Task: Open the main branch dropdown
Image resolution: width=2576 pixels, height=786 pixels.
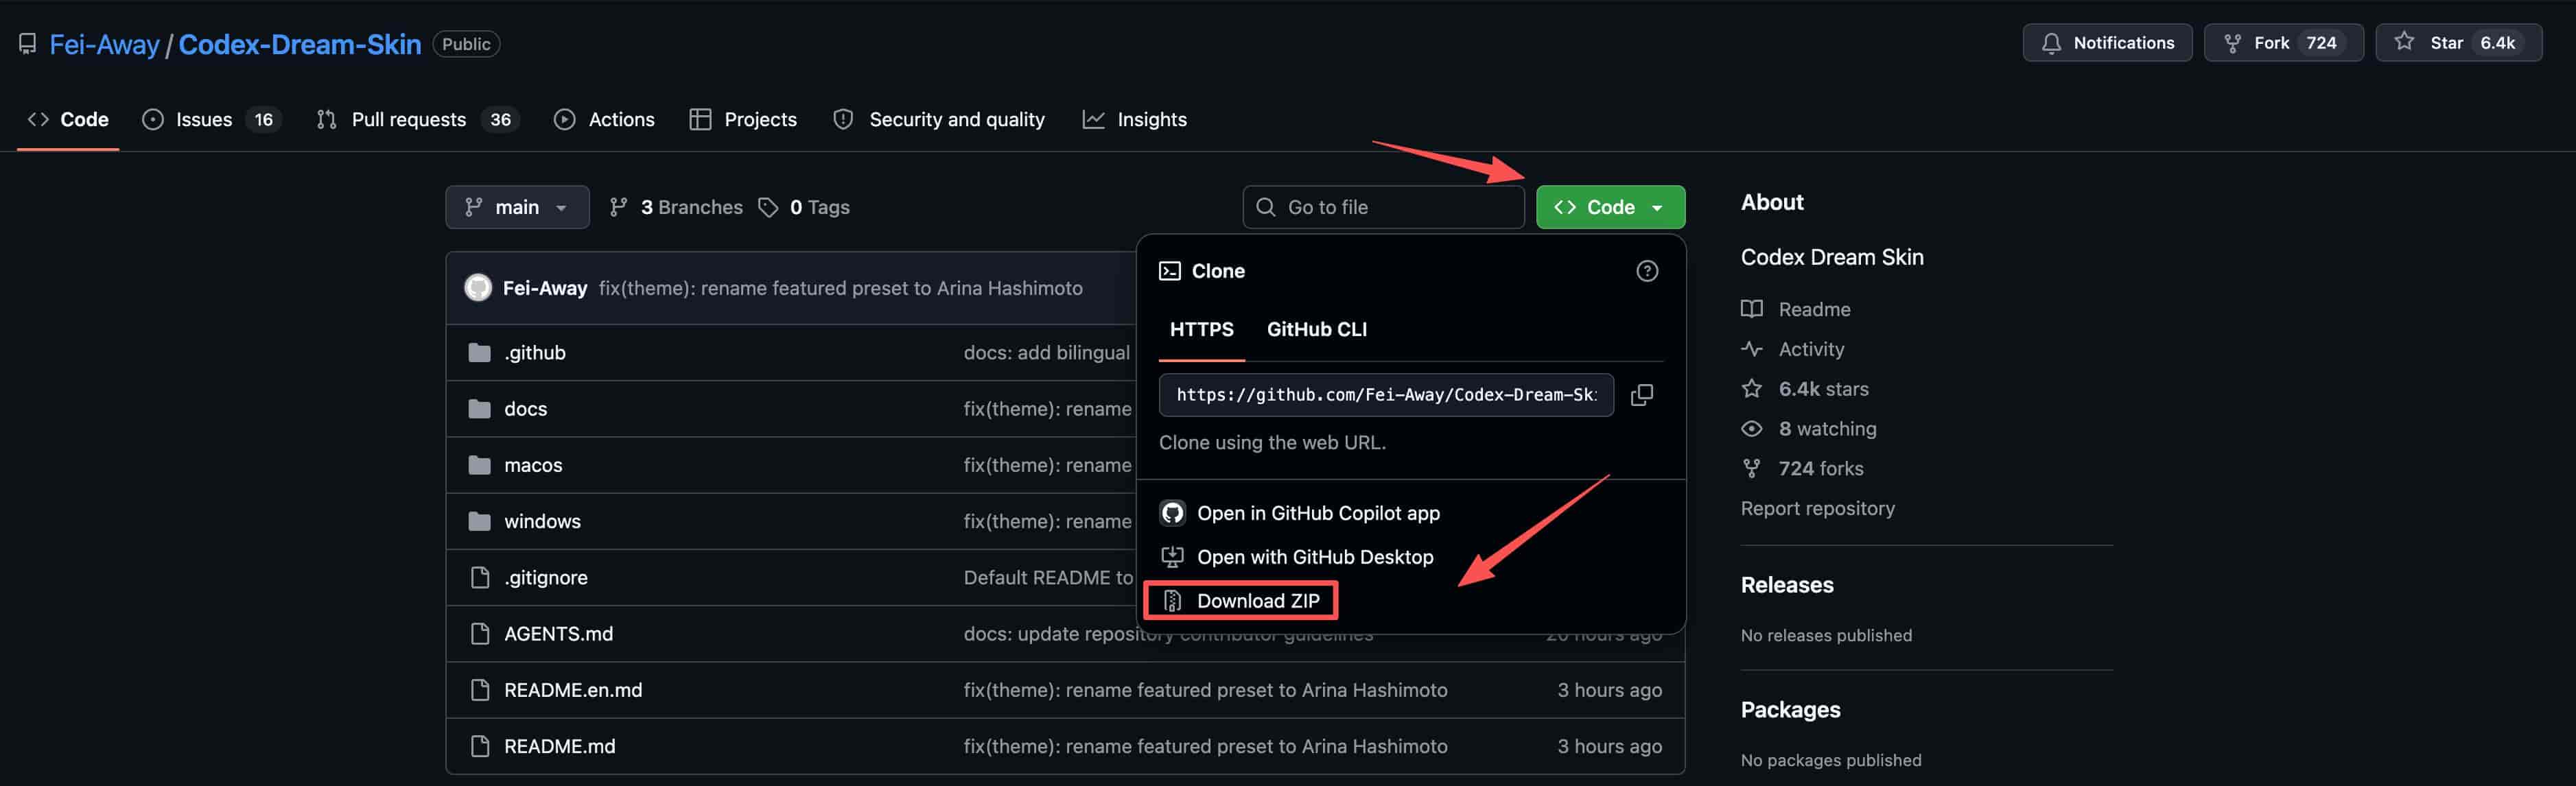Action: coord(517,207)
